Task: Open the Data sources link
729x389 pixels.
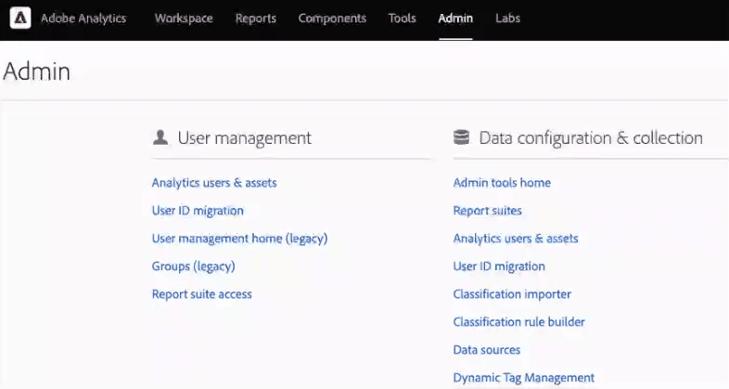Action: [x=487, y=350]
